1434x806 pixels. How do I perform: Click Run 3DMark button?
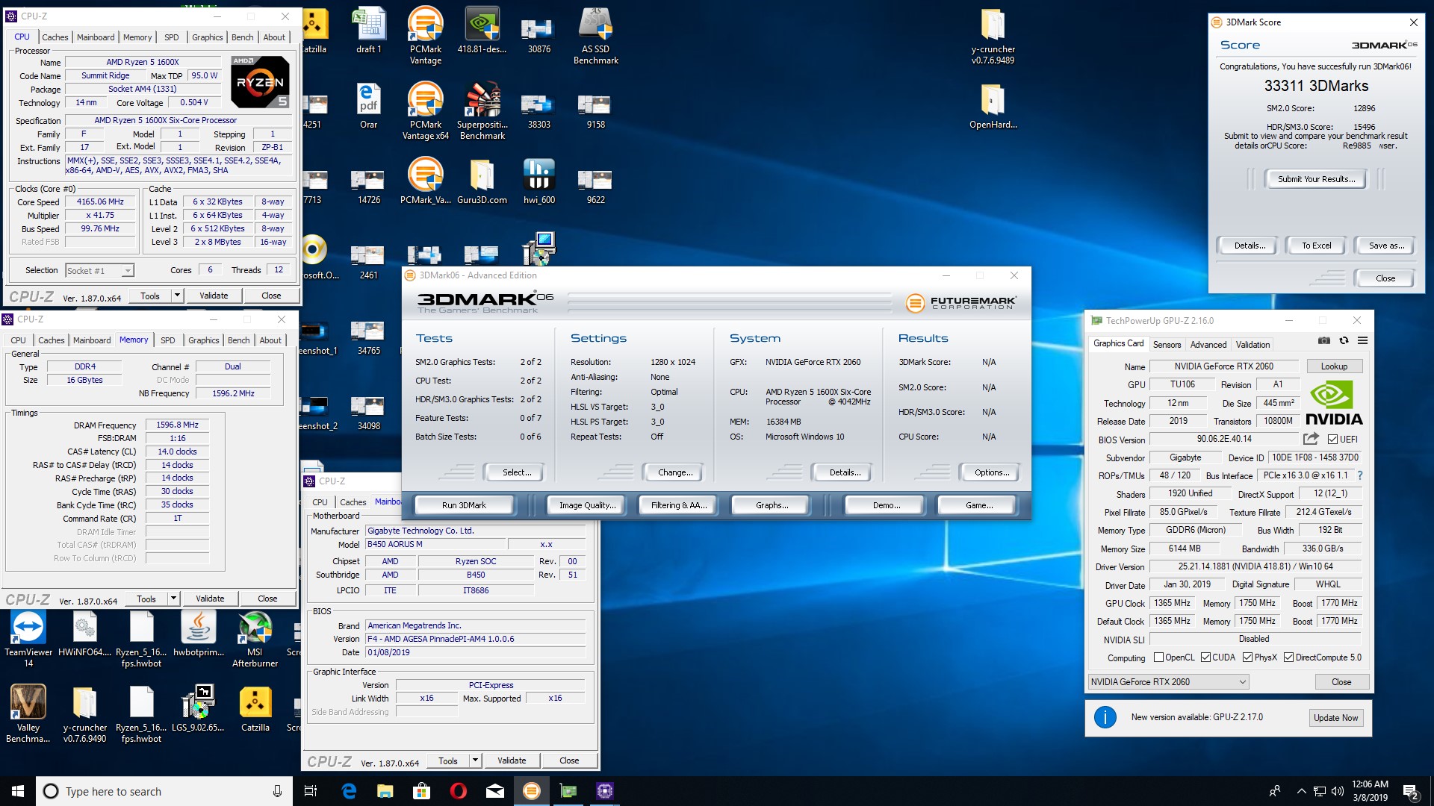click(464, 505)
